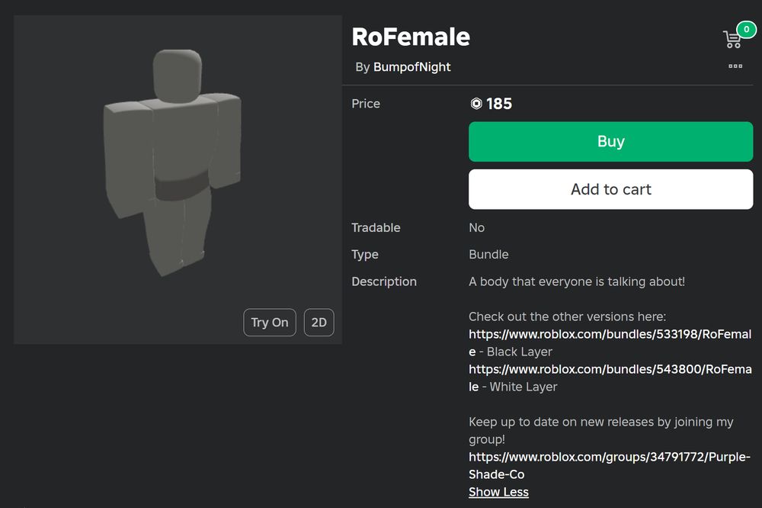Viewport: 762px width, 508px height.
Task: Click the price value 185
Action: 499,104
